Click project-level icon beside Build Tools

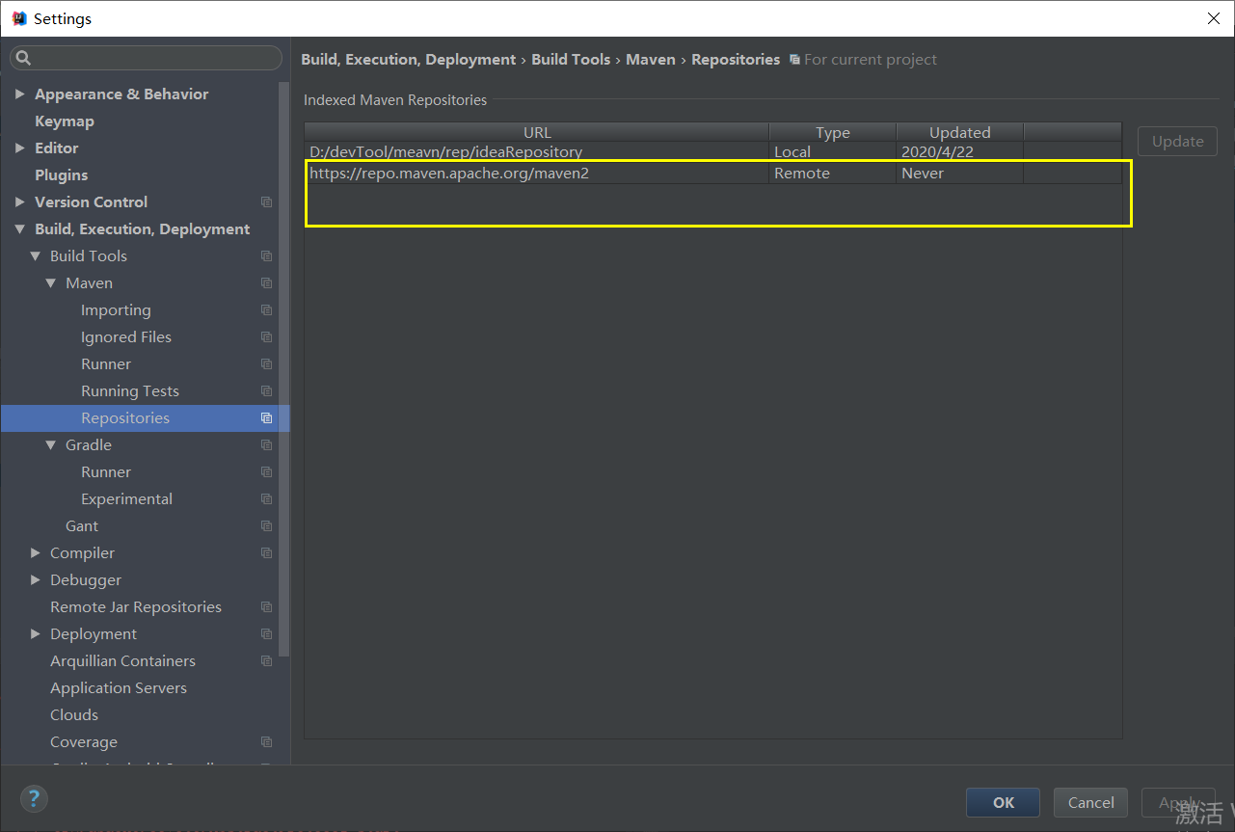(266, 256)
